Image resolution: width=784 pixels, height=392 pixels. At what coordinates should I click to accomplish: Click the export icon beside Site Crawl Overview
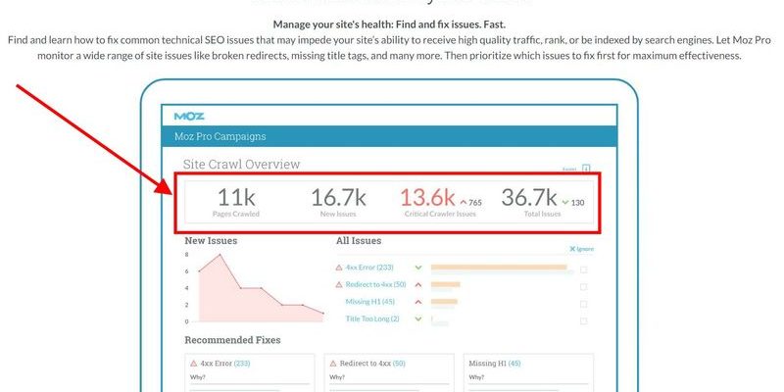(585, 168)
